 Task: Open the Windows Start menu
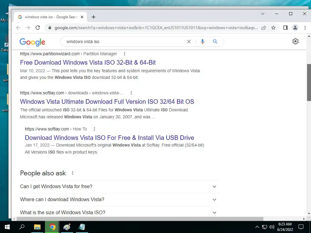pyautogui.click(x=7, y=227)
